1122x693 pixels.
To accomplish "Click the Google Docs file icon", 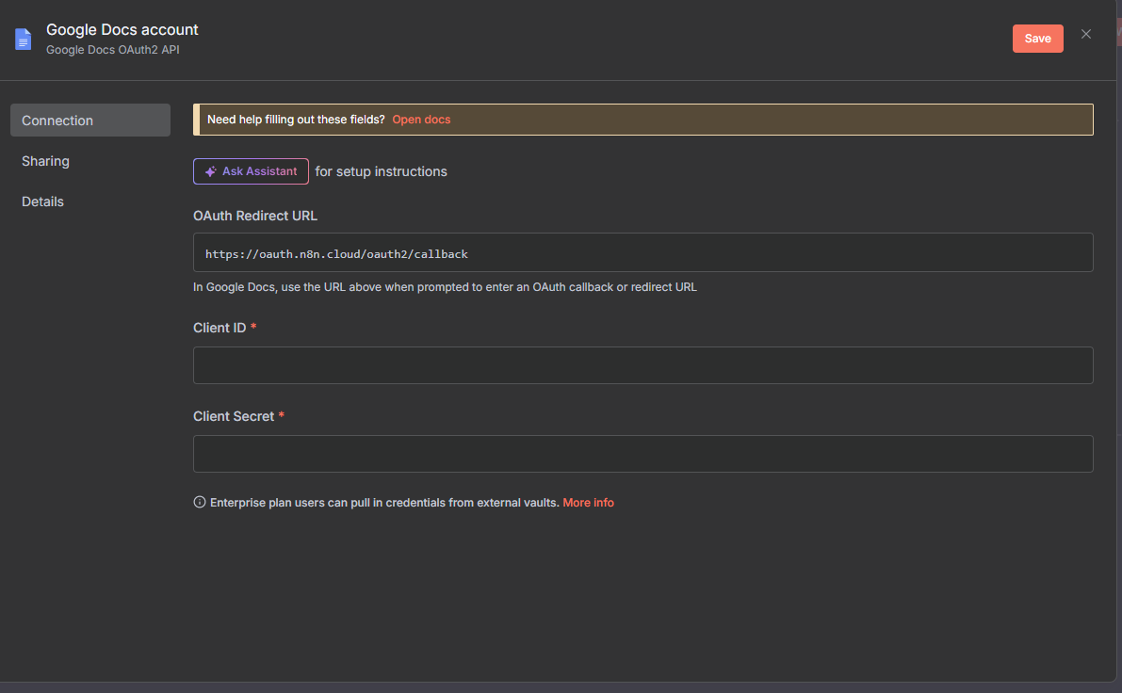I will click(23, 39).
